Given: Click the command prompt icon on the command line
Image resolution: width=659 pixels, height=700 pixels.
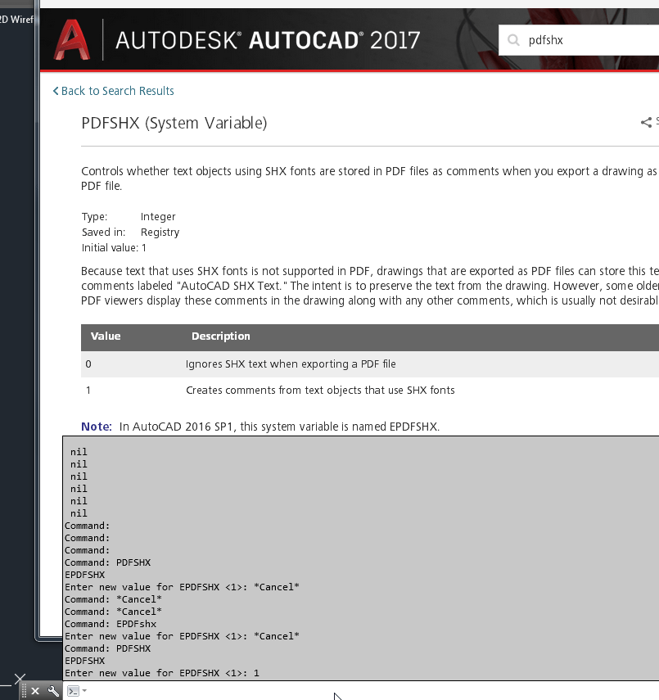Looking at the screenshot, I should (73, 691).
